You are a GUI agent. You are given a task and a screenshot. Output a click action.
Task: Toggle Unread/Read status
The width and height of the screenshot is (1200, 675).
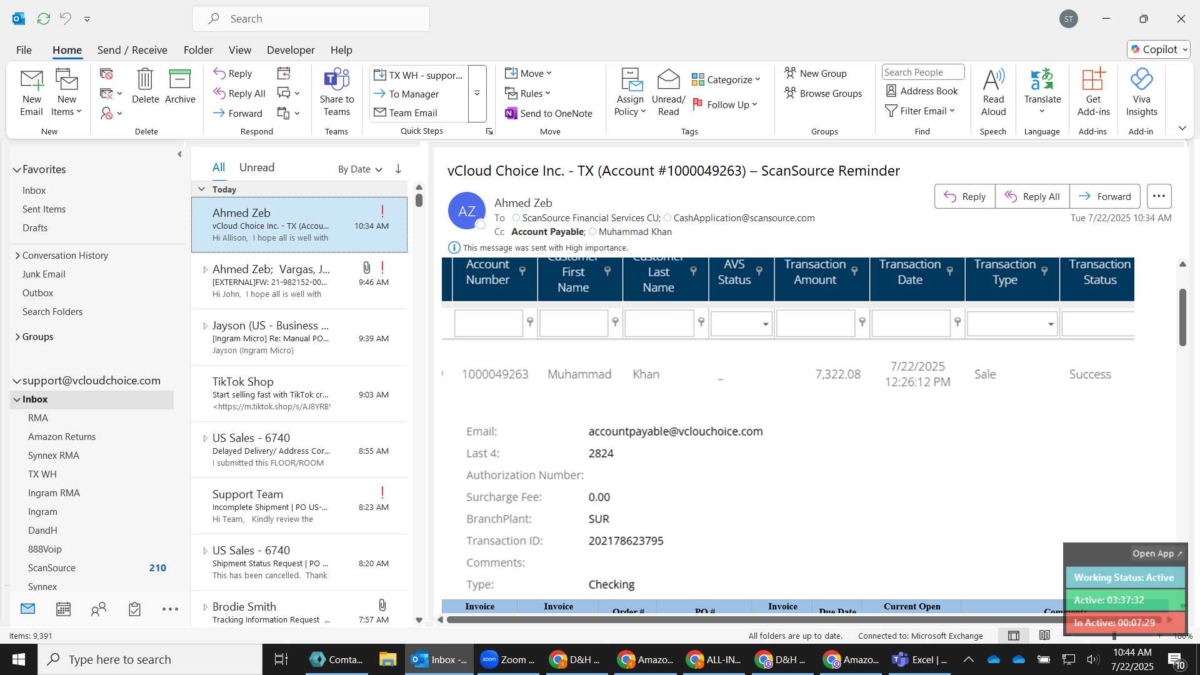[668, 92]
